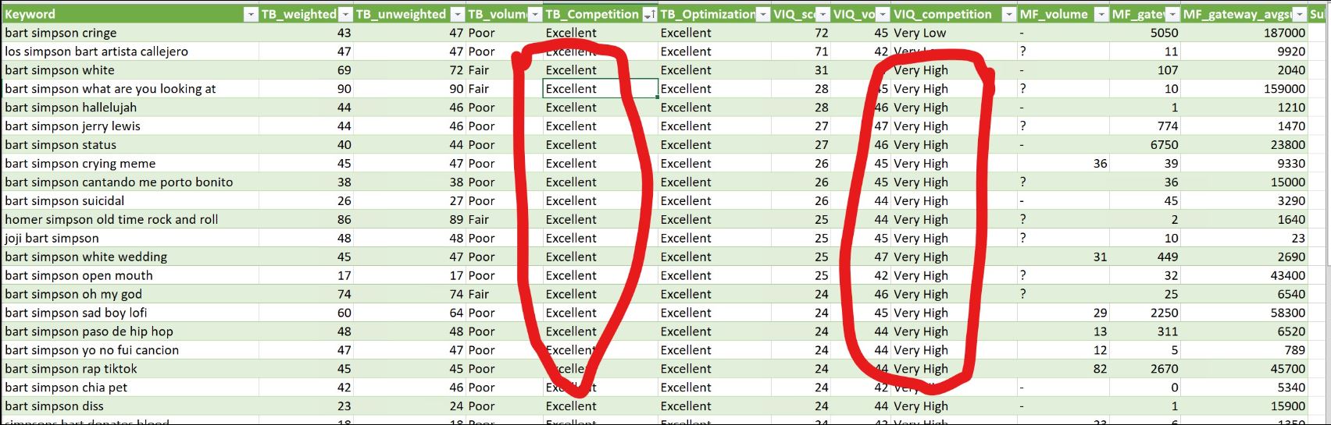Open the VIQ_competition column filter dropdown
1331x425 pixels.
(x=1009, y=14)
